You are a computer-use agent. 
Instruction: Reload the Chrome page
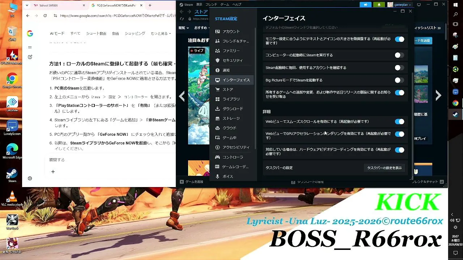point(45,16)
